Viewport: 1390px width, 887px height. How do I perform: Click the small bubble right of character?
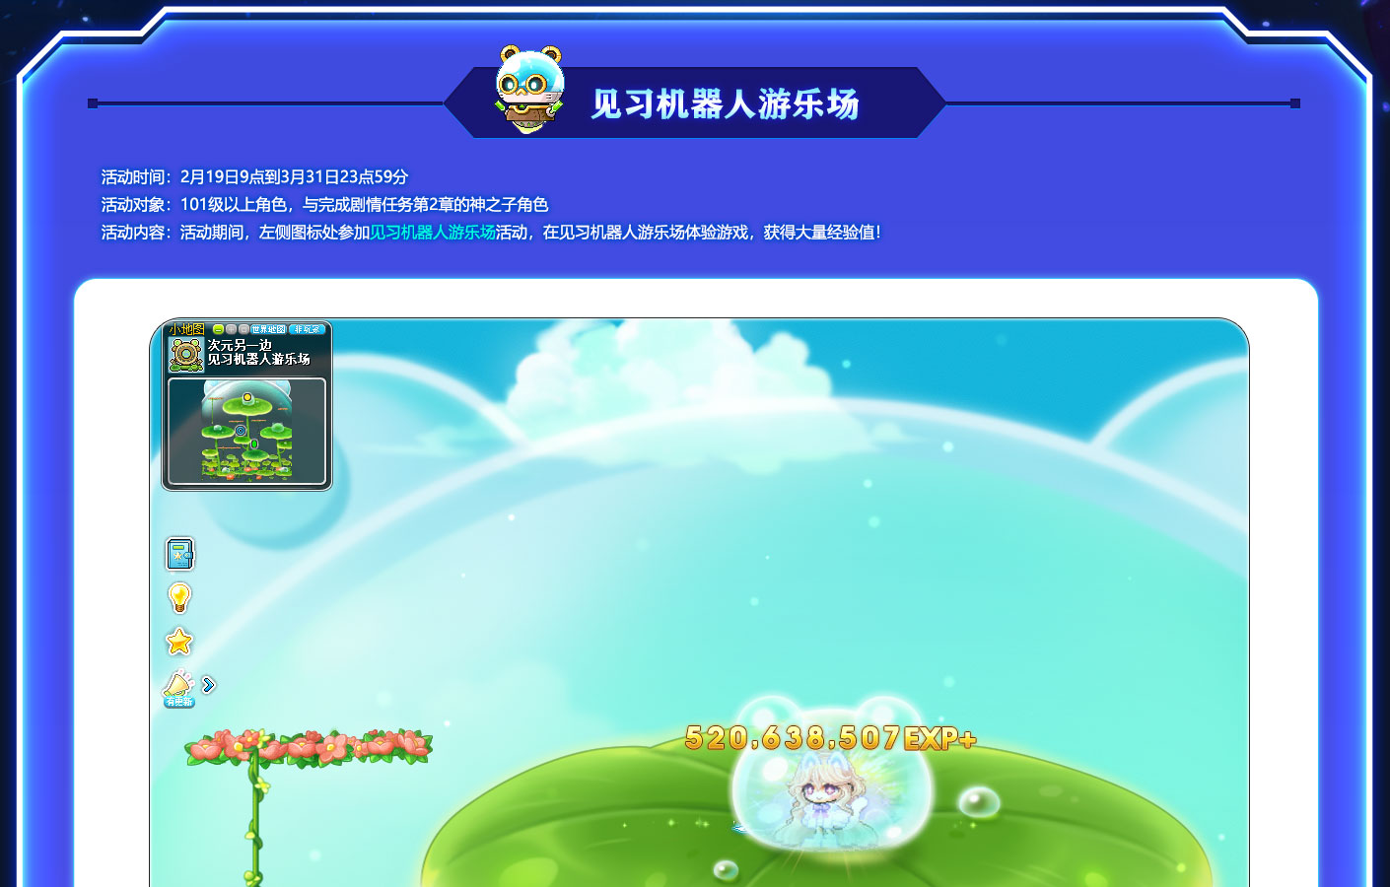[x=978, y=802]
